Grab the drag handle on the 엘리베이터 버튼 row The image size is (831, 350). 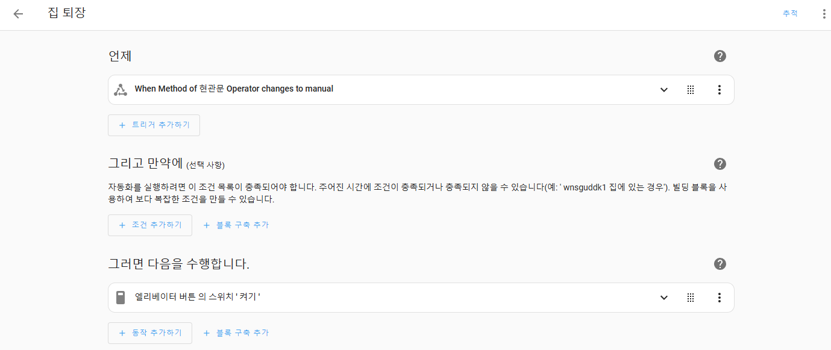click(x=691, y=298)
